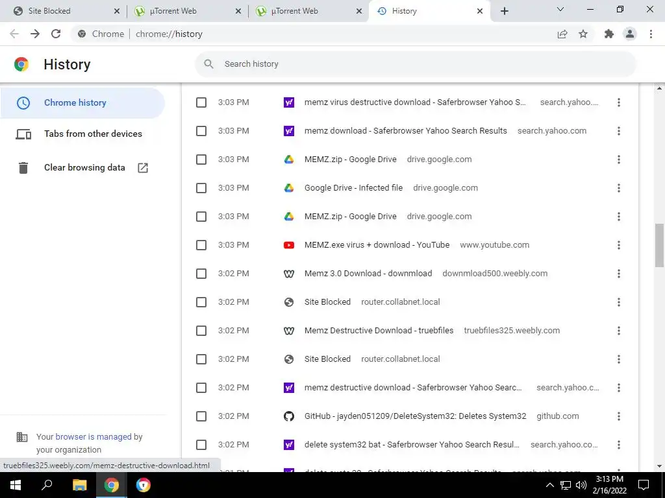The image size is (665, 498).
Task: Open actions menu for memz virus destructive download
Action: pyautogui.click(x=619, y=102)
